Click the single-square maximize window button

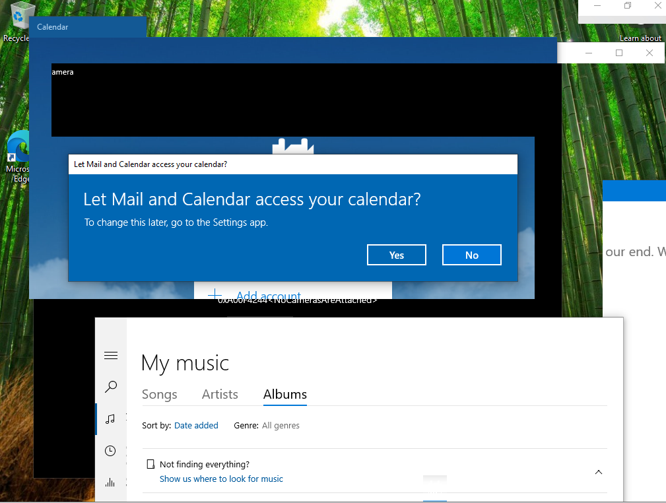(619, 53)
